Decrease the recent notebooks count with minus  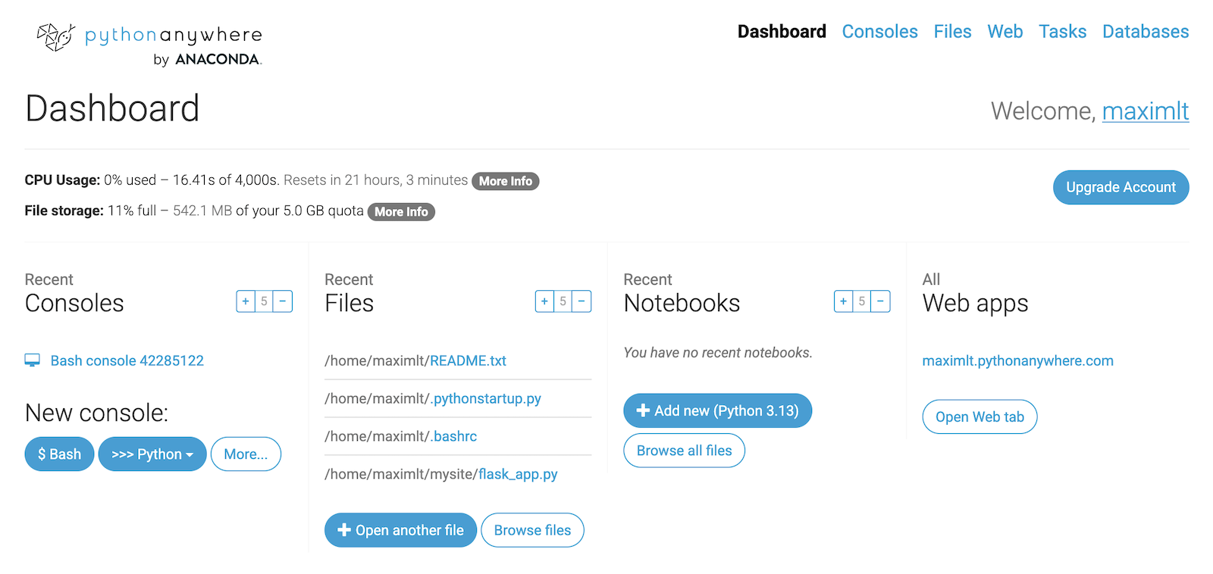point(880,301)
